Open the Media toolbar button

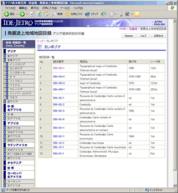click(x=91, y=14)
